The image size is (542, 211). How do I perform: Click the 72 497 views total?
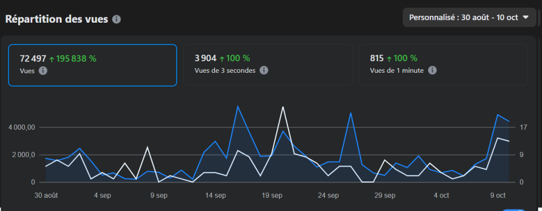pyautogui.click(x=33, y=59)
